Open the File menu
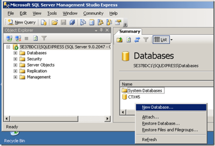Image resolution: width=215 pixels, height=146 pixels. 11,13
